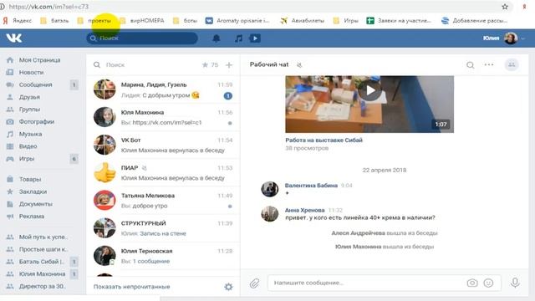Open Друзья in sidebar

[x=29, y=97]
